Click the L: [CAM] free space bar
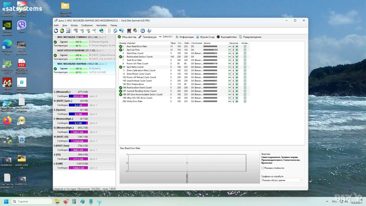Viewport: 366px width, 206px height. pos(78,168)
